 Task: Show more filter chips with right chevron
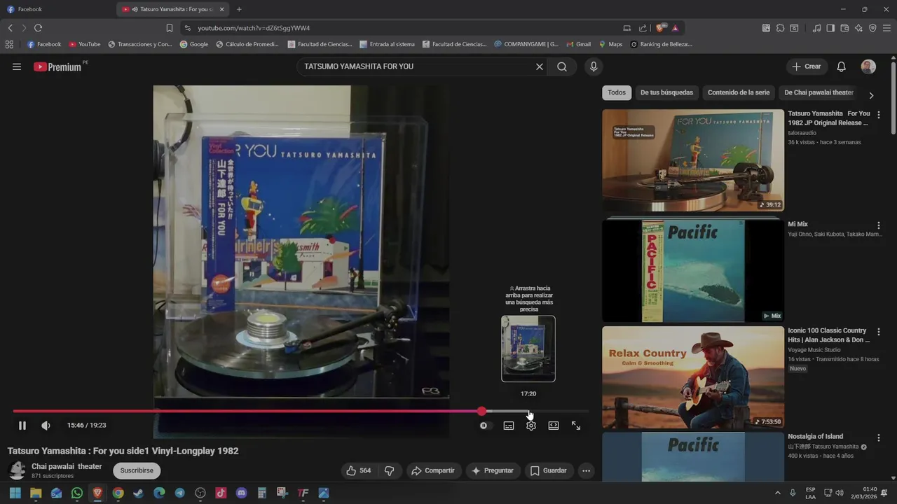[871, 95]
